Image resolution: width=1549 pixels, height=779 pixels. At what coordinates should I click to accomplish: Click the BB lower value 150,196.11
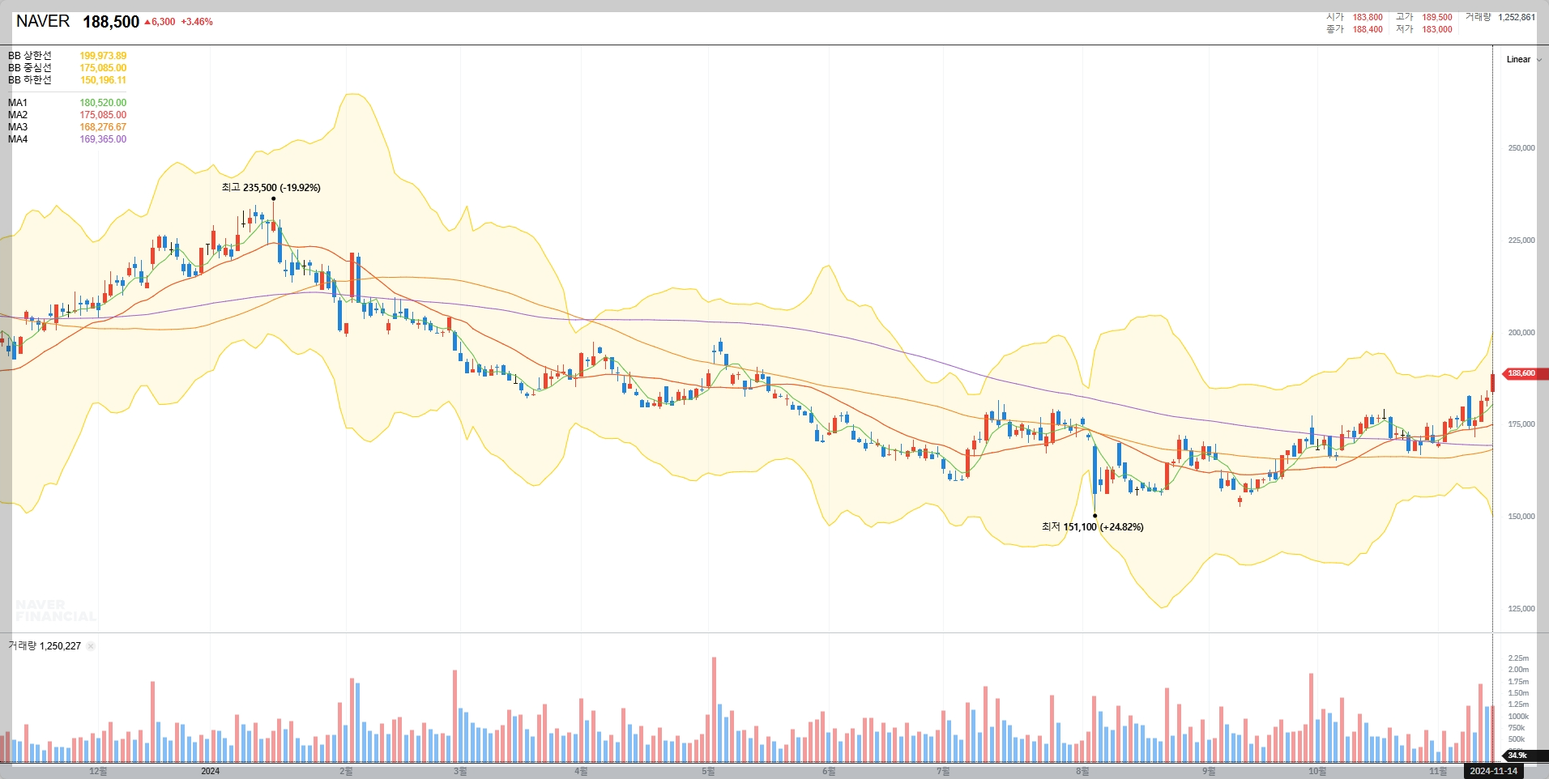tap(103, 80)
